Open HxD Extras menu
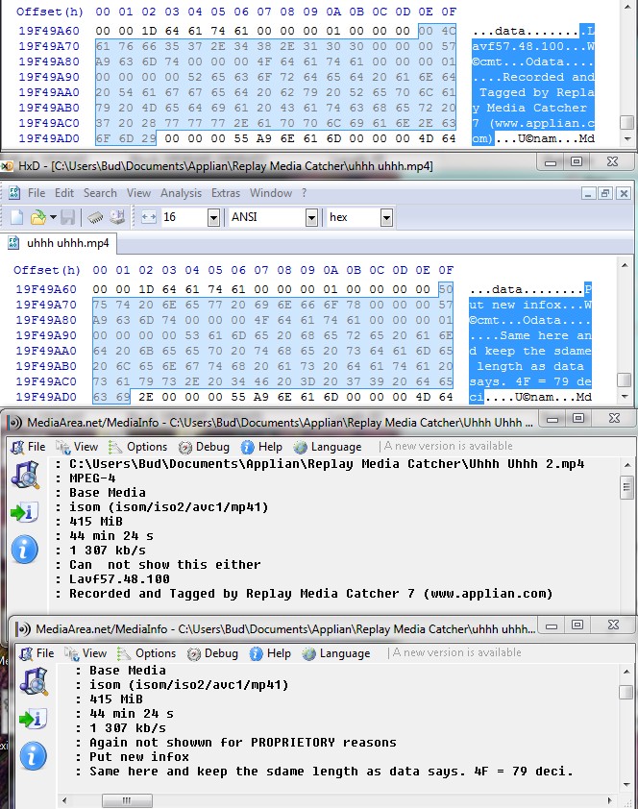This screenshot has height=809, width=638. (226, 193)
